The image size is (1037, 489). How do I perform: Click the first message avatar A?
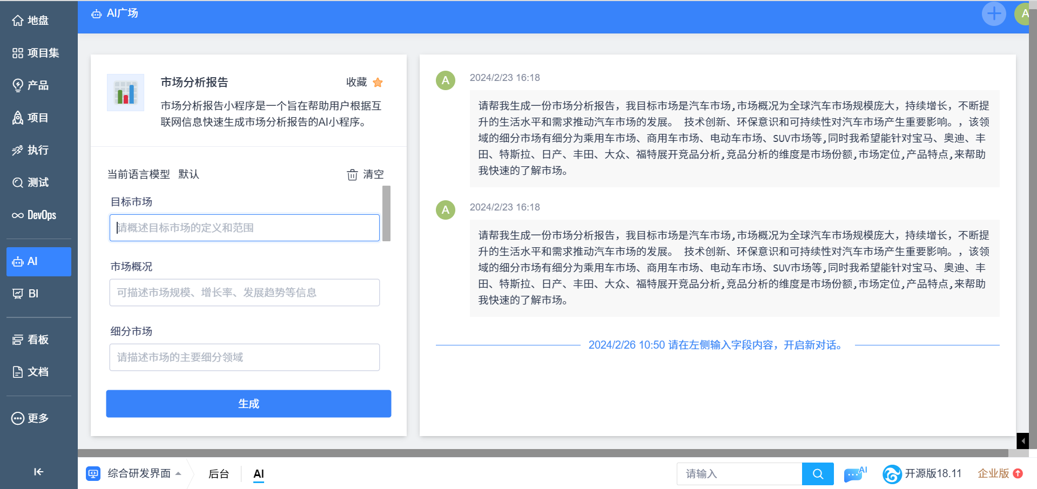pyautogui.click(x=446, y=80)
